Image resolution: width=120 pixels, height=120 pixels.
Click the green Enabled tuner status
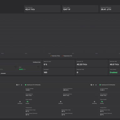click(x=113, y=73)
